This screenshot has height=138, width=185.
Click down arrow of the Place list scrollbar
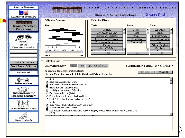point(171,50)
